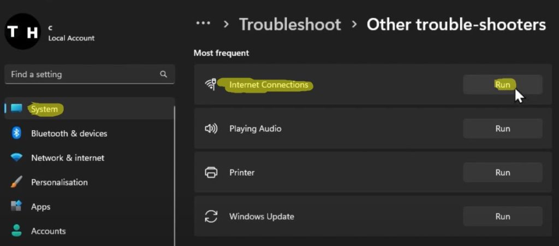Image resolution: width=559 pixels, height=246 pixels.
Task: Open the Accounts settings category
Action: 89,231
